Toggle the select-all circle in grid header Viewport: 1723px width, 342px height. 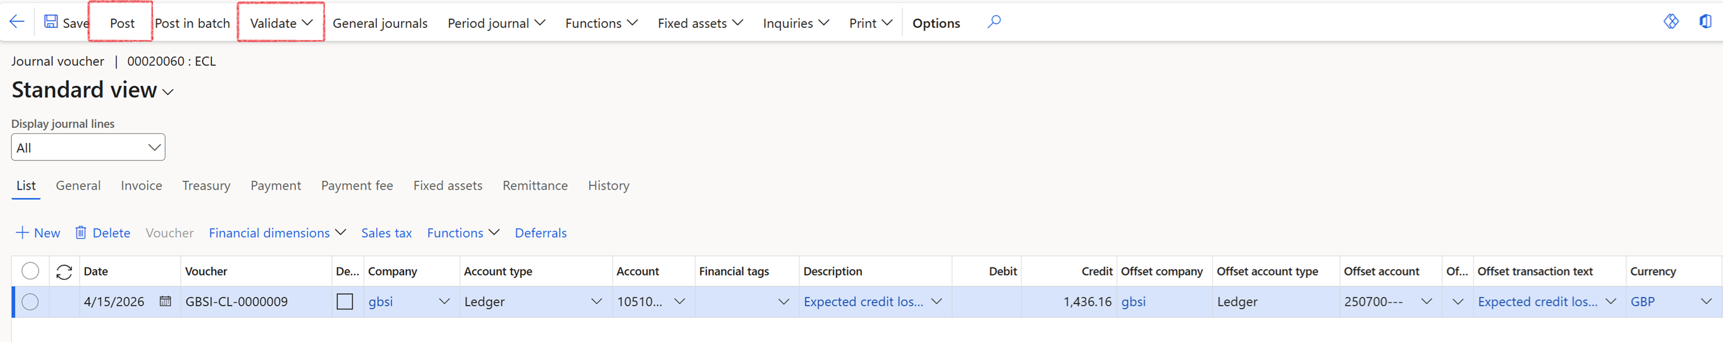pos(30,271)
